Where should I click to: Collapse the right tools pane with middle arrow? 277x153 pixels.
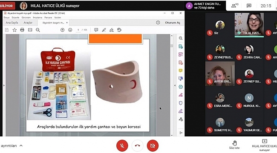(x=175, y=85)
